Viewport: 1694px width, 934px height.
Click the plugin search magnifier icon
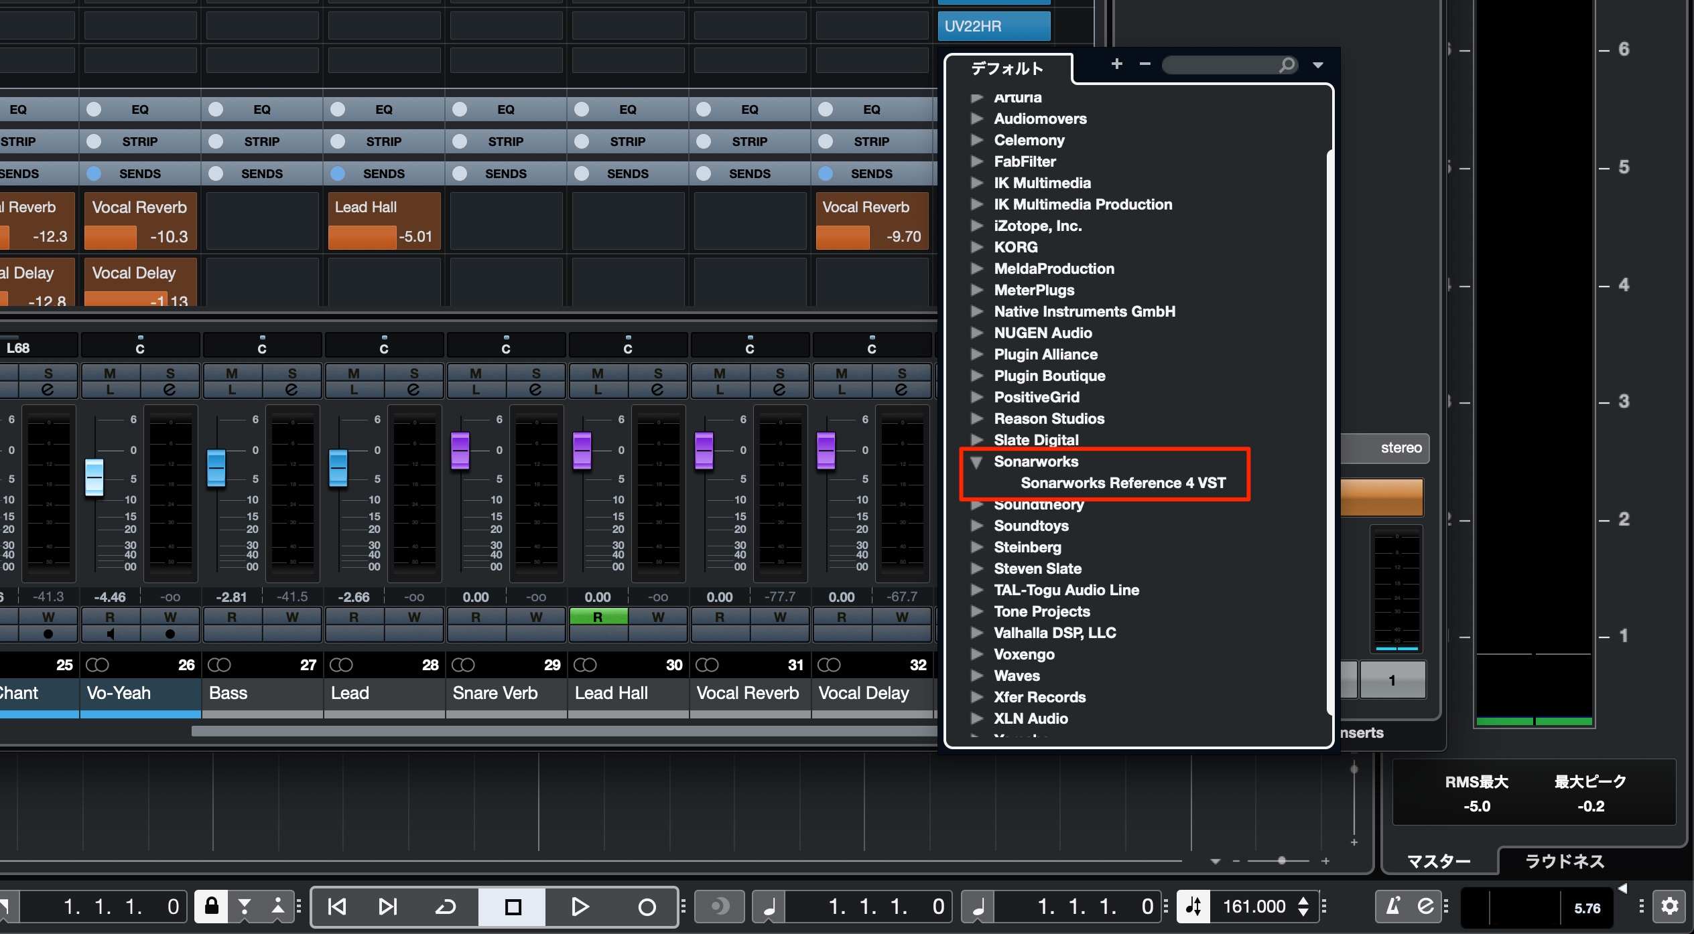pos(1286,65)
